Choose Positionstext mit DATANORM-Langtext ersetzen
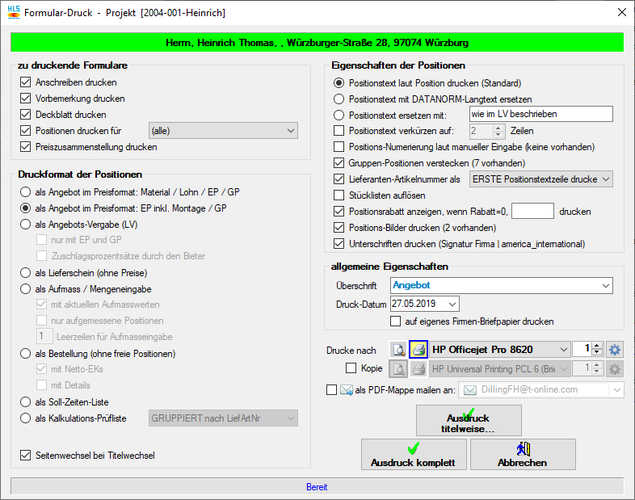Image resolution: width=635 pixels, height=500 pixels. (x=339, y=99)
